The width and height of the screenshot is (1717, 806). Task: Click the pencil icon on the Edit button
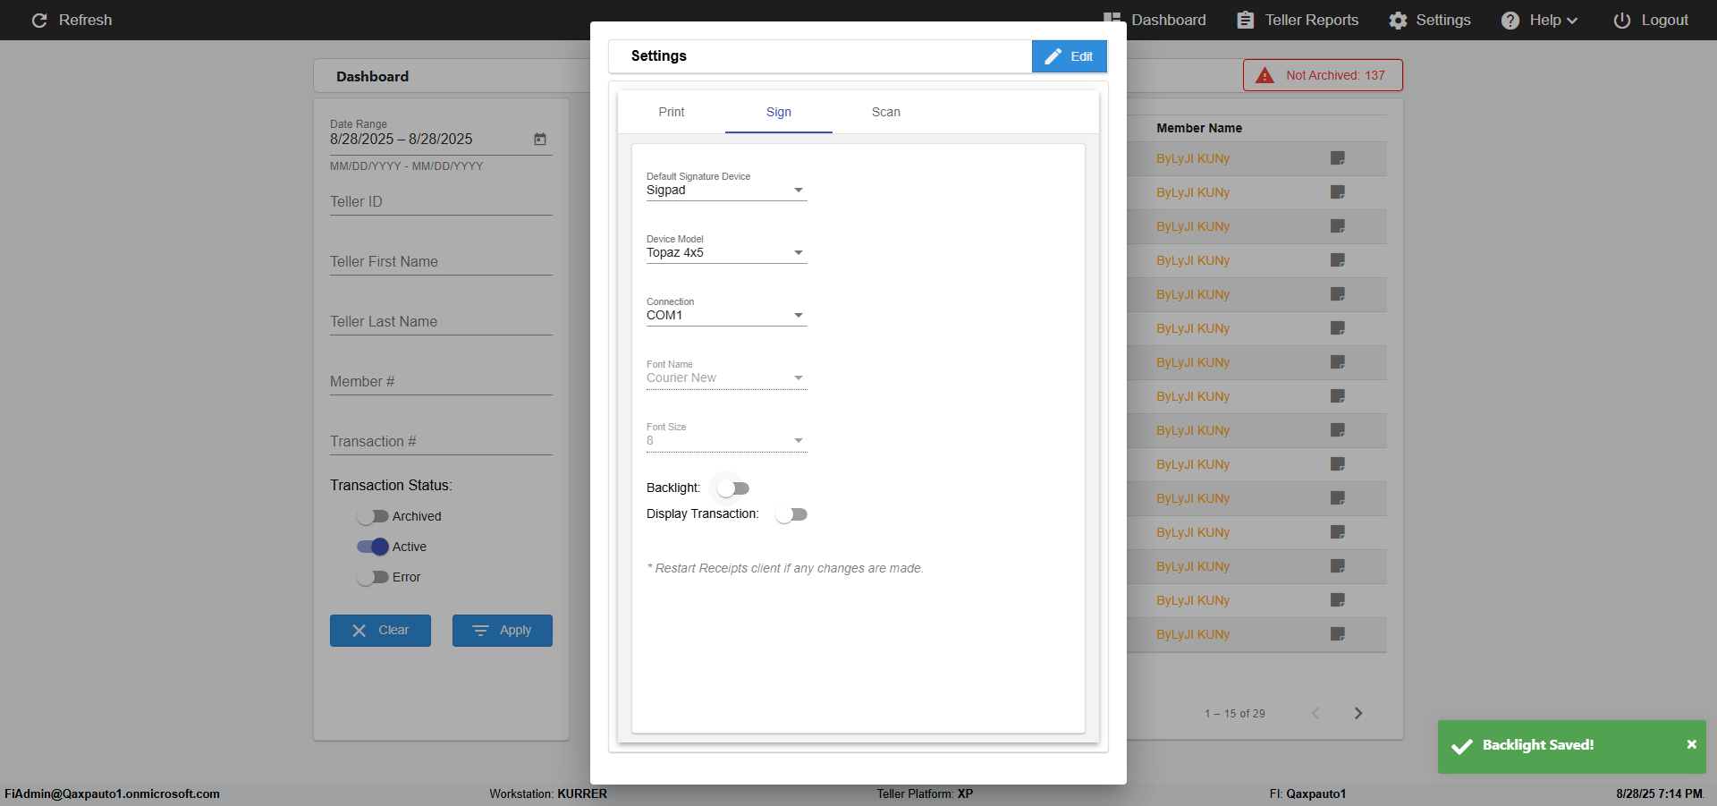(1053, 56)
